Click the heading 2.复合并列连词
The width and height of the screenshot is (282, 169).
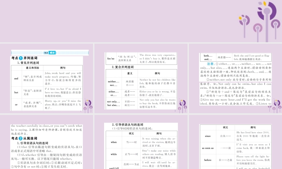click(x=123, y=67)
